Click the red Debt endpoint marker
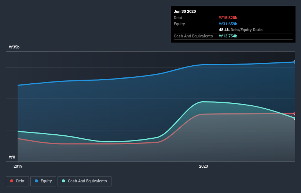 click(x=295, y=113)
